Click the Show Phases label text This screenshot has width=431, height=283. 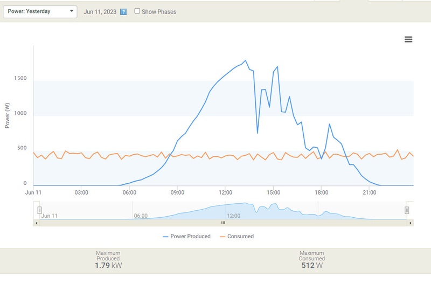(159, 12)
